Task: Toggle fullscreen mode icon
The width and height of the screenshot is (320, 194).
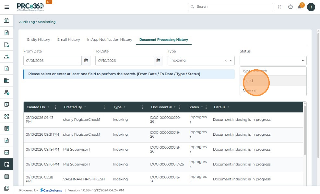Action: (280, 7)
